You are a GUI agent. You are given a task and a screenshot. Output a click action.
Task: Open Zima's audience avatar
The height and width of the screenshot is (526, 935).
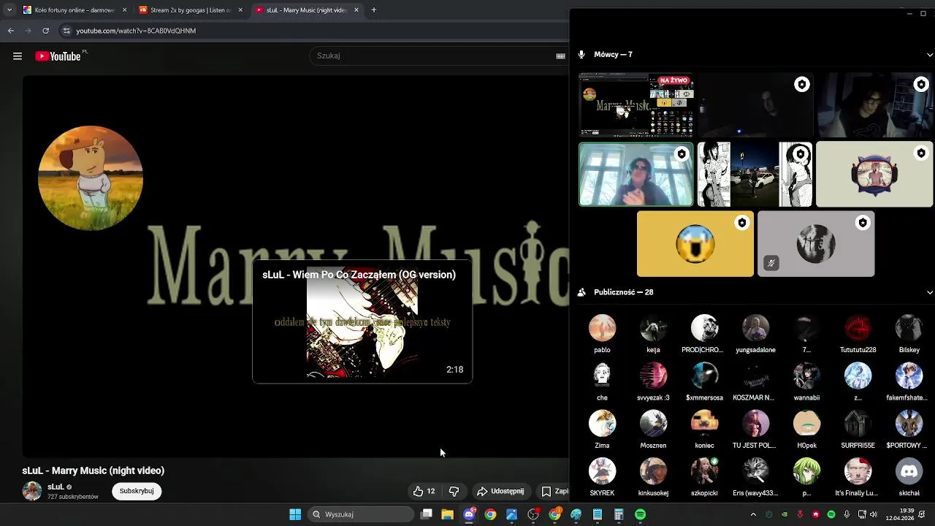tap(602, 424)
